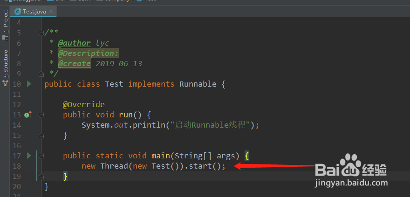Click the @author tag in the Javadoc

(74, 43)
